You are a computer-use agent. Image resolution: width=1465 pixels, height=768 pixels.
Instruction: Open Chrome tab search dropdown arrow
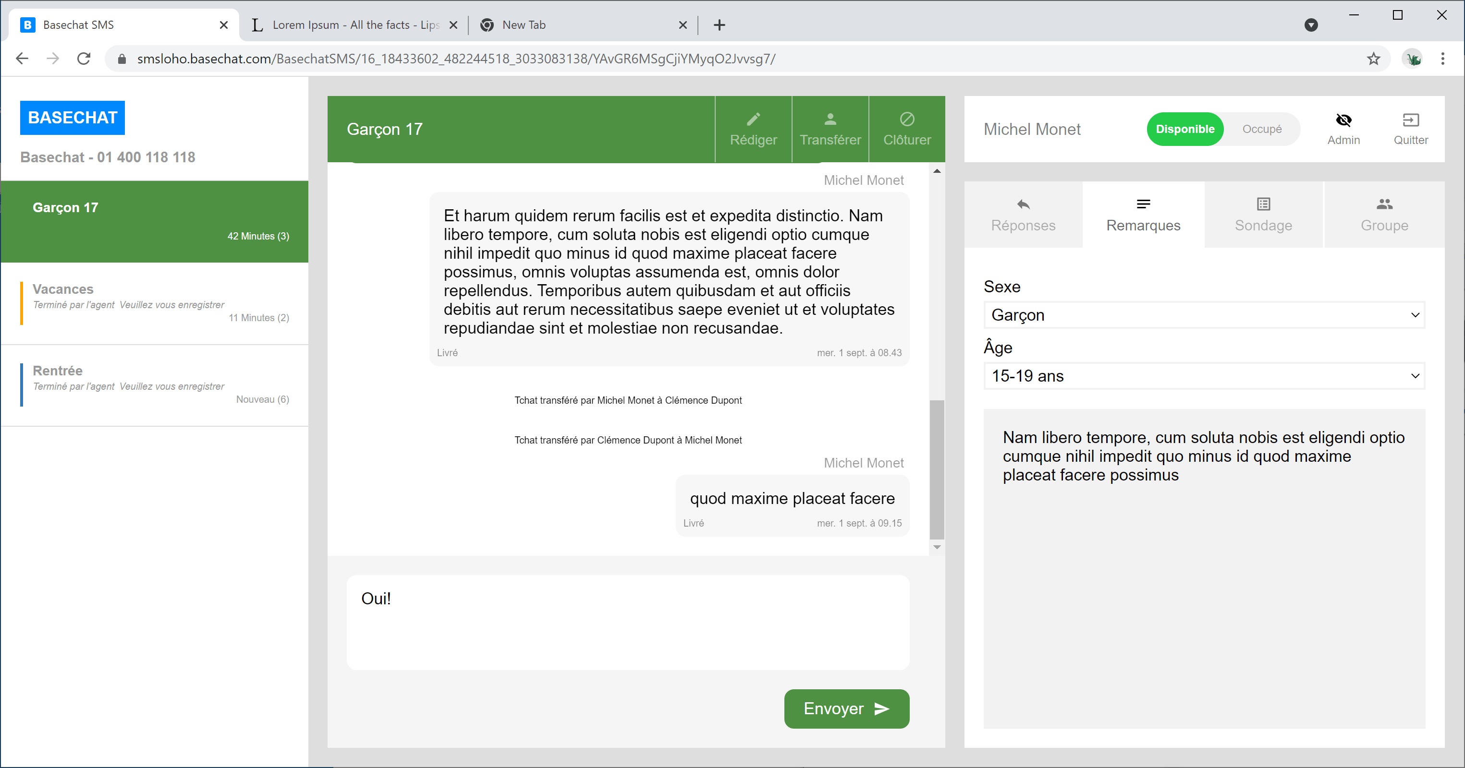point(1311,25)
